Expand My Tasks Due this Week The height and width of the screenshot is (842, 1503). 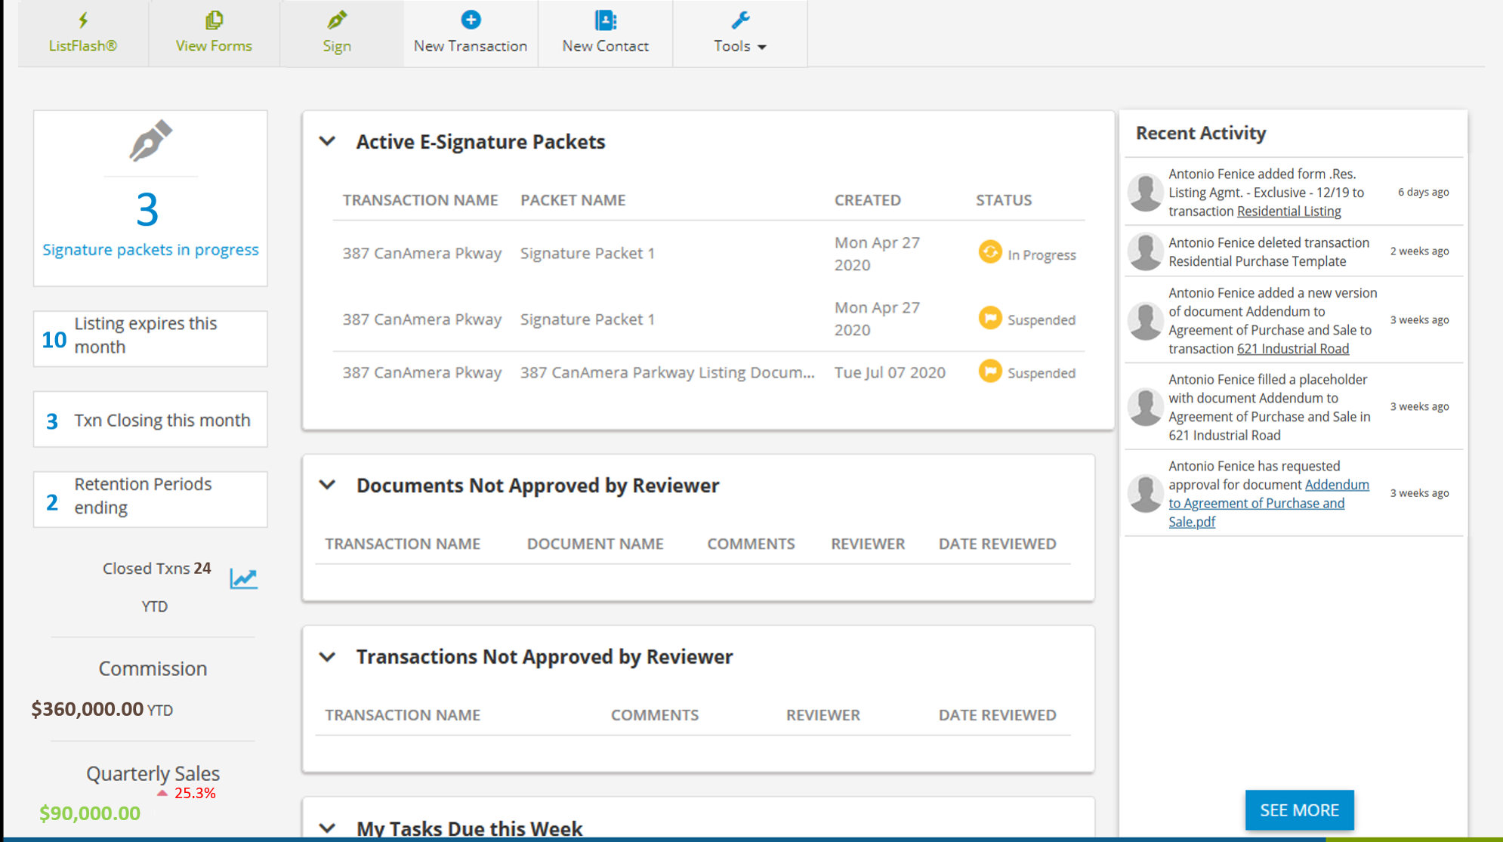click(x=327, y=828)
